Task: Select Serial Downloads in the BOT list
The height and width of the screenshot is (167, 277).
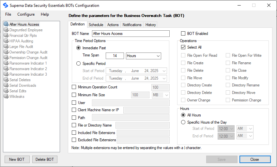Action: [x=23, y=85]
